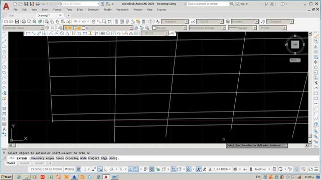
Task: Select the Circle tool in Draw toolbar
Action: [x=4, y=67]
